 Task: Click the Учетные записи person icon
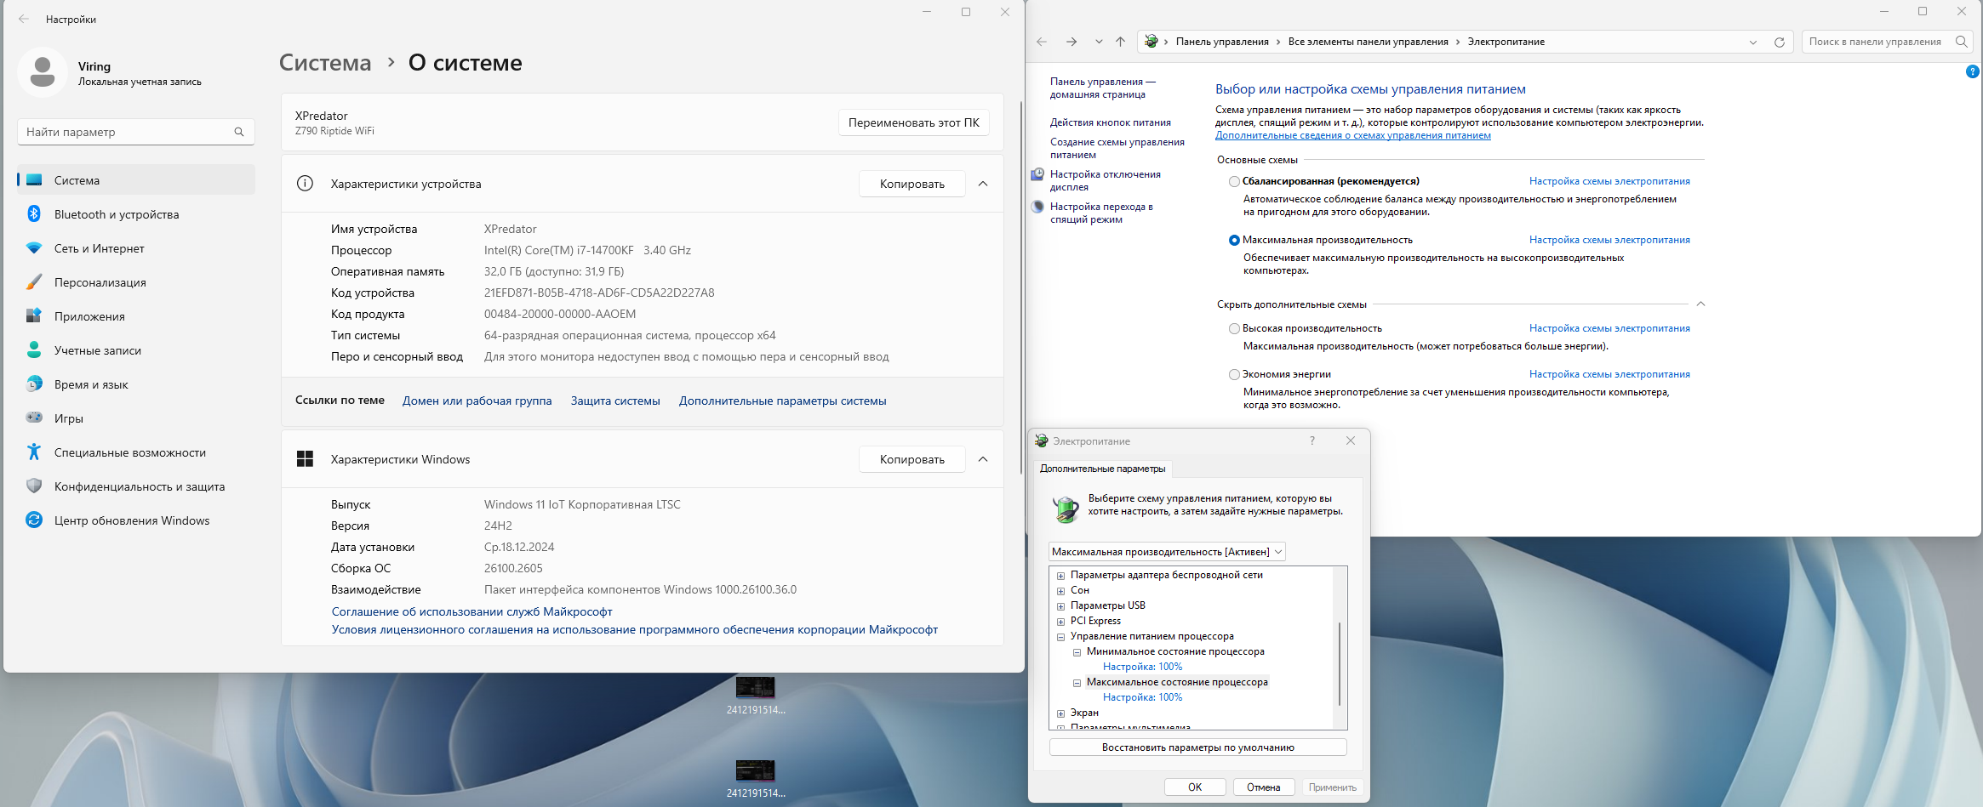(34, 350)
